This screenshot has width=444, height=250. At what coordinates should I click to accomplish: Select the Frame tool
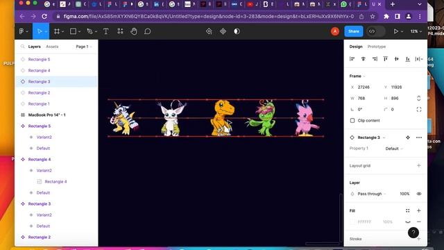click(x=57, y=31)
